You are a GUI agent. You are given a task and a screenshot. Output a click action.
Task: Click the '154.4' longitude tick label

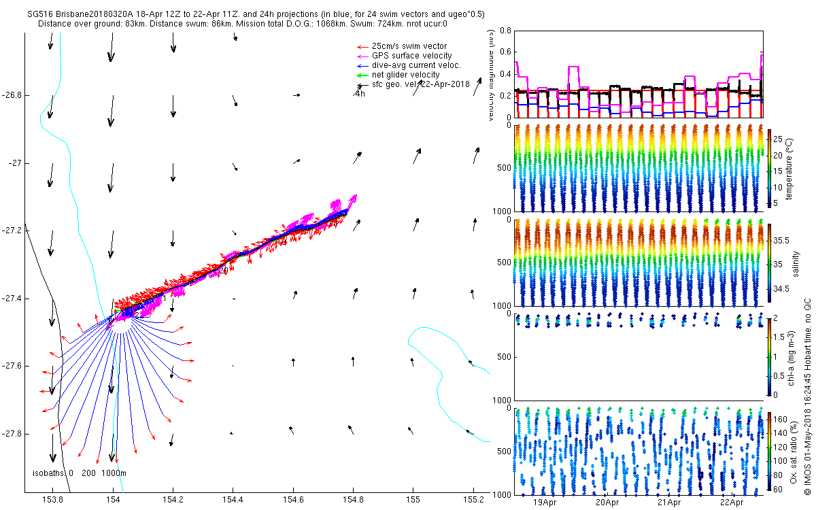(x=233, y=500)
